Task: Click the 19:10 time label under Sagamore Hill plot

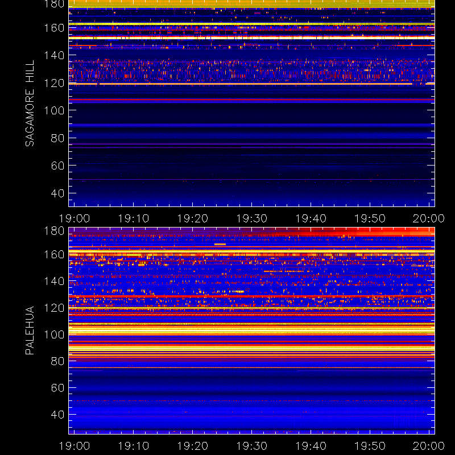Action: point(134,218)
